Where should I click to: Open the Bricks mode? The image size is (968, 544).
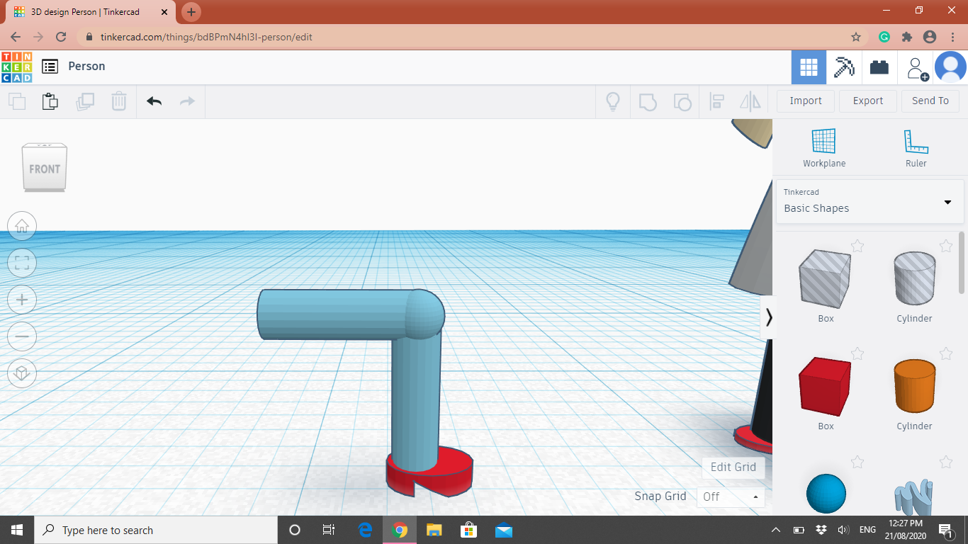[x=879, y=67]
